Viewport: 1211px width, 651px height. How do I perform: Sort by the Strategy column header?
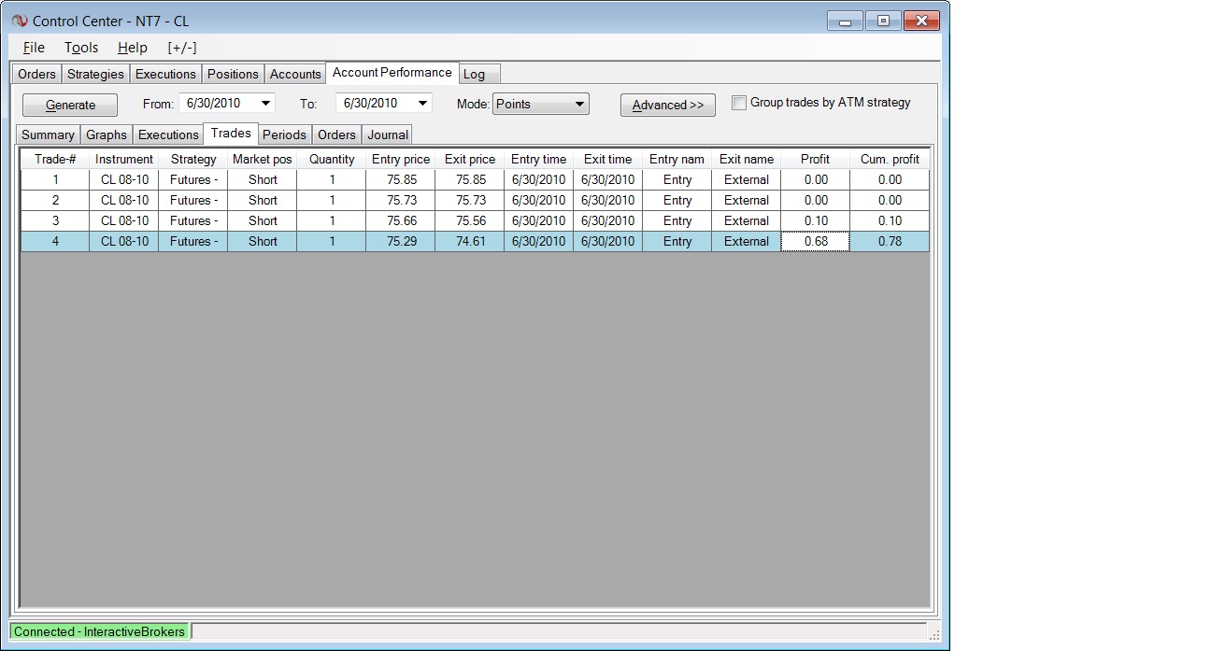[193, 159]
